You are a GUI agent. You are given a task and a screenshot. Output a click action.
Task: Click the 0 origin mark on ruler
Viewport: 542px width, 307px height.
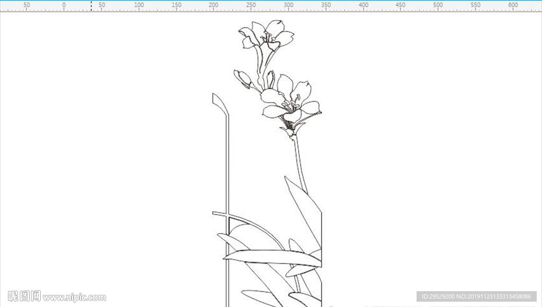point(64,5)
